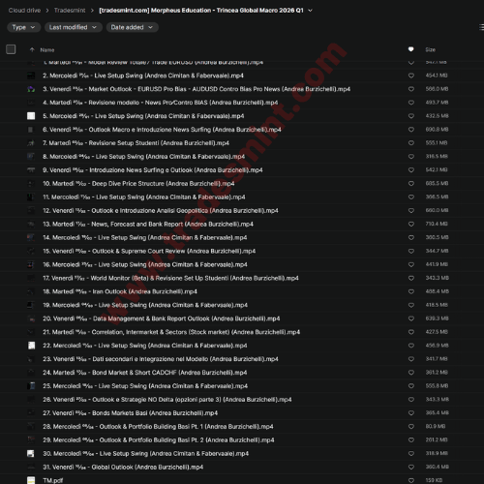This screenshot has height=484, width=484.
Task: Favorite '21. Martedì Correlation, Intermarket' file
Action: [411, 332]
